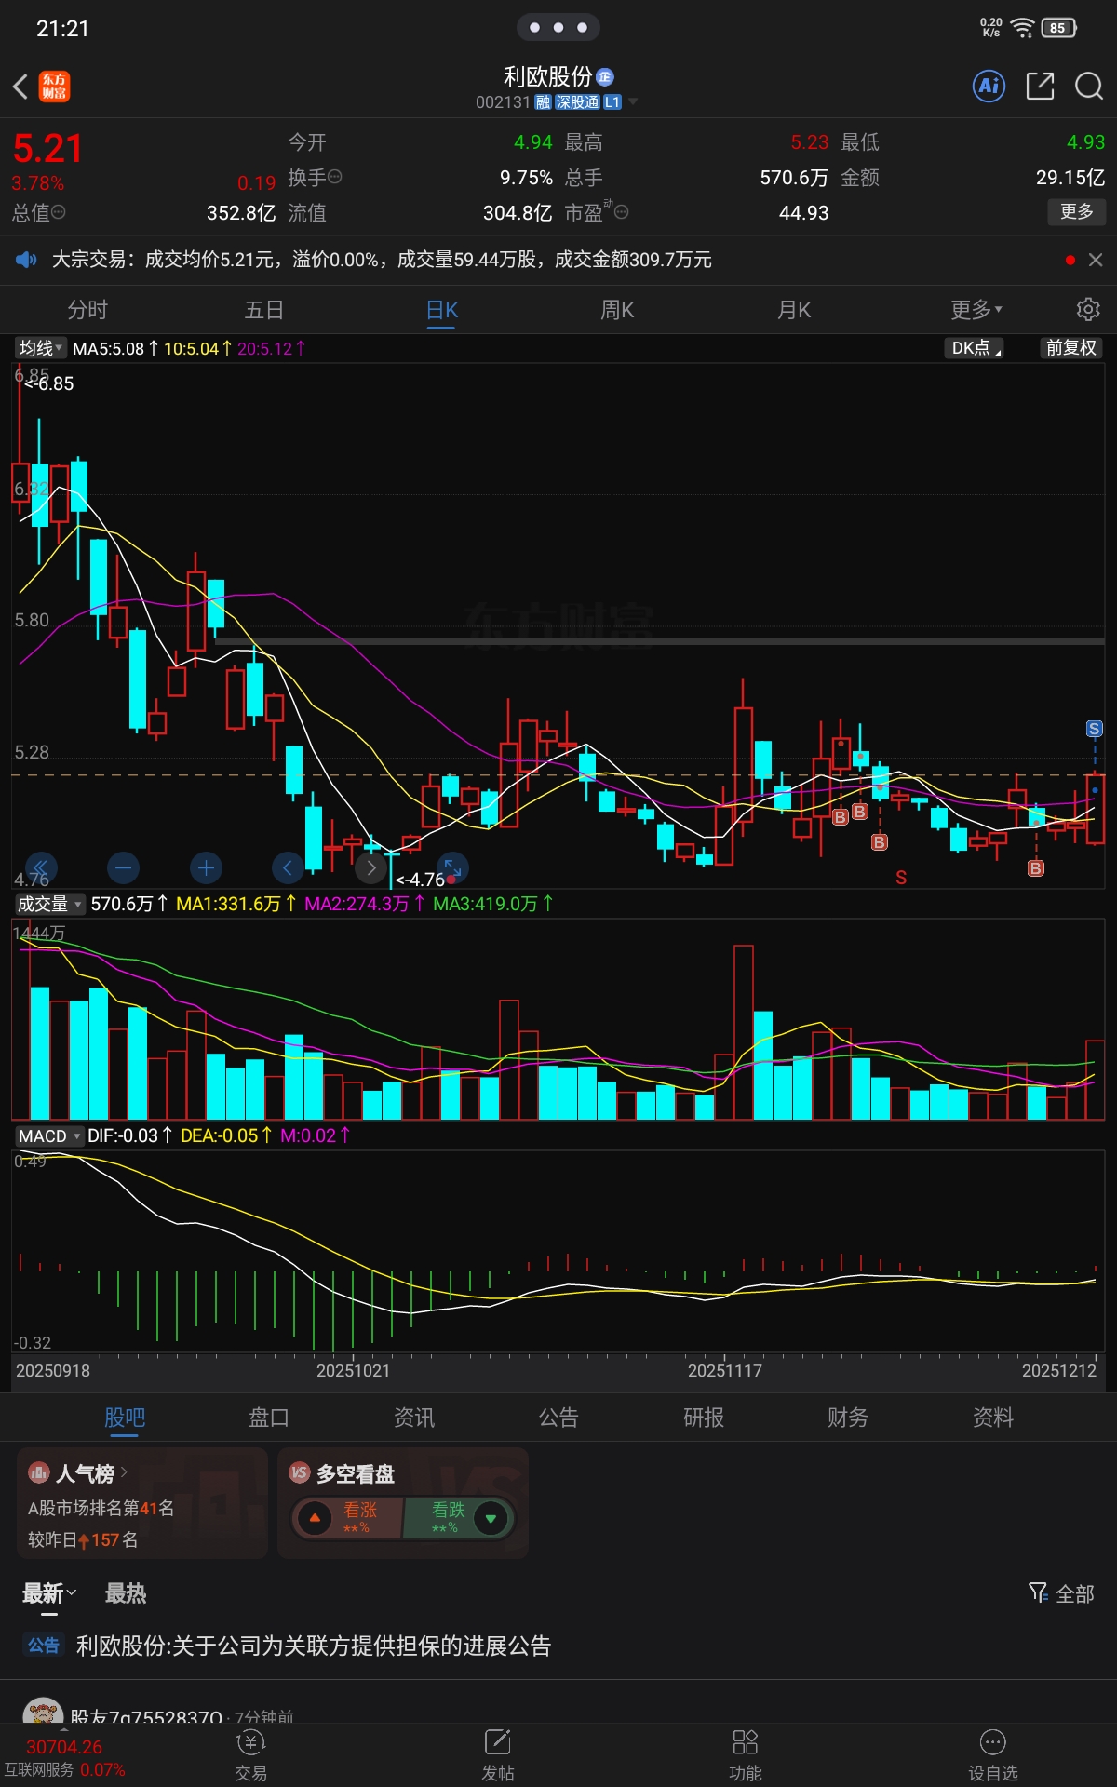Open chart settings gear icon

click(x=1088, y=309)
